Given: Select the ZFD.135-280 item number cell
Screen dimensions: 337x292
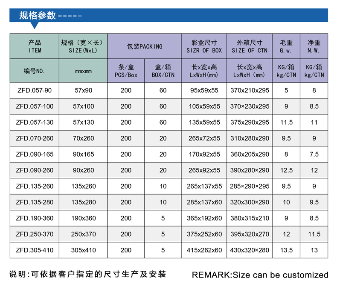Looking at the screenshot, I should tap(35, 202).
